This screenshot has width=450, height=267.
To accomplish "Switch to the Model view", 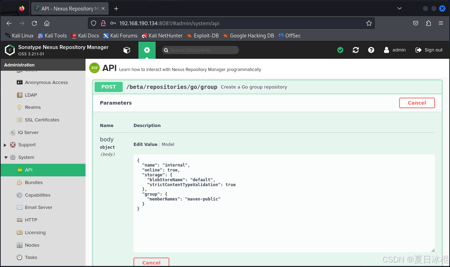I will tap(168, 144).
